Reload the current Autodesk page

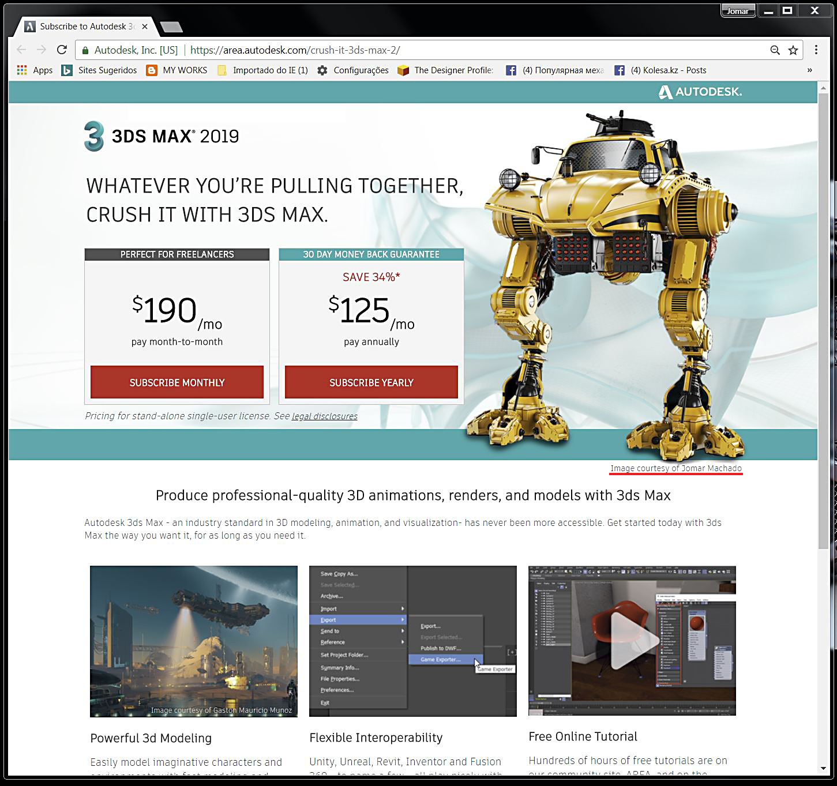click(62, 50)
